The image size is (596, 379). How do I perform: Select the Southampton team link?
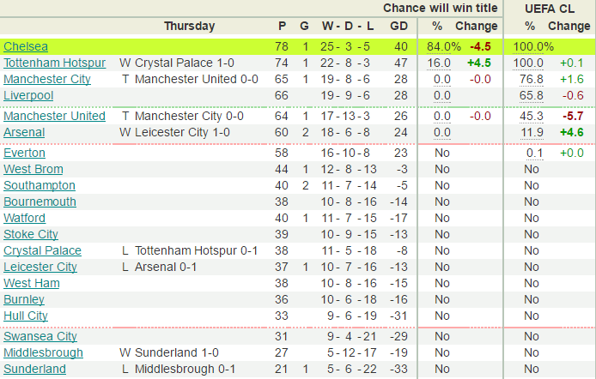click(40, 185)
